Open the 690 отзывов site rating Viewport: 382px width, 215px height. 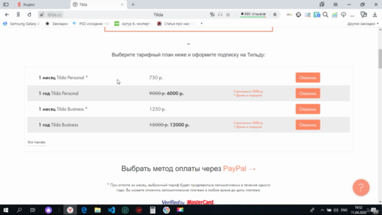253,14
